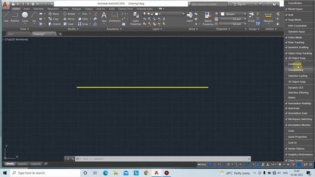Click the Group tool

pos(252,17)
